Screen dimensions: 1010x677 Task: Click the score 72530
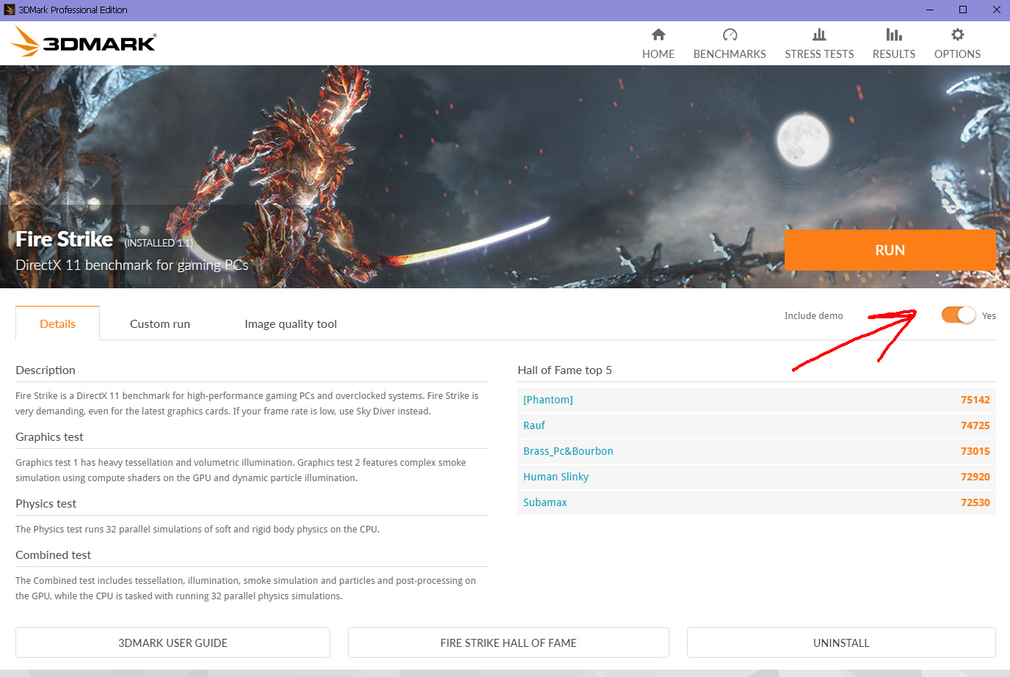976,502
